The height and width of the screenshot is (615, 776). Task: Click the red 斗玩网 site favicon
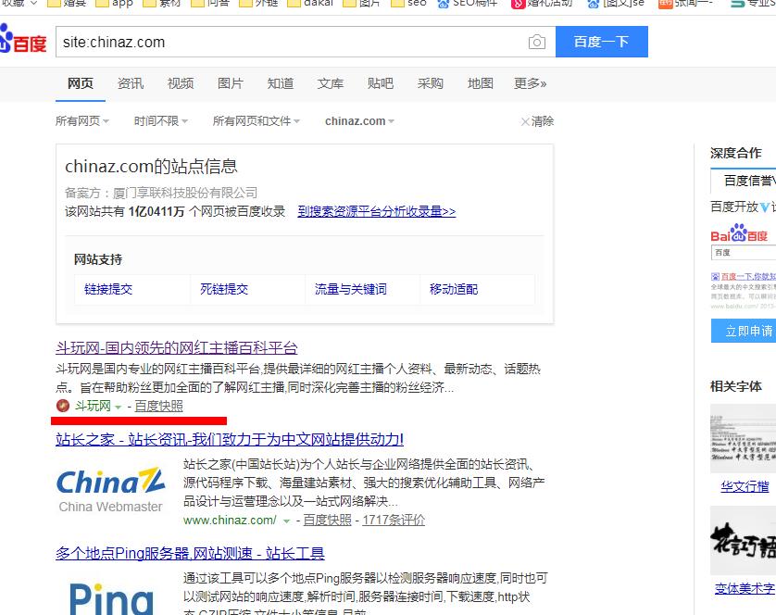(x=62, y=406)
